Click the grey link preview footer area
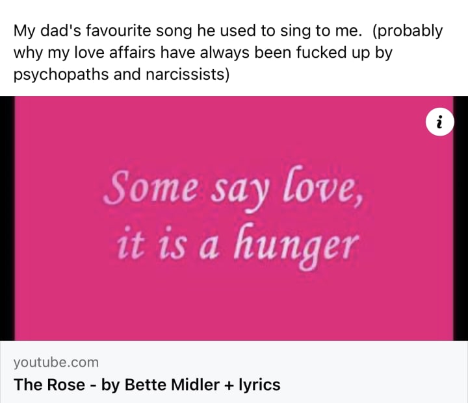 click(x=364, y=372)
